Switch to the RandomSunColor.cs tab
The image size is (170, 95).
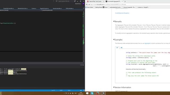23,8
